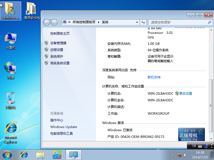
Task: Select the 网络 desktop icon
Action: (10, 70)
